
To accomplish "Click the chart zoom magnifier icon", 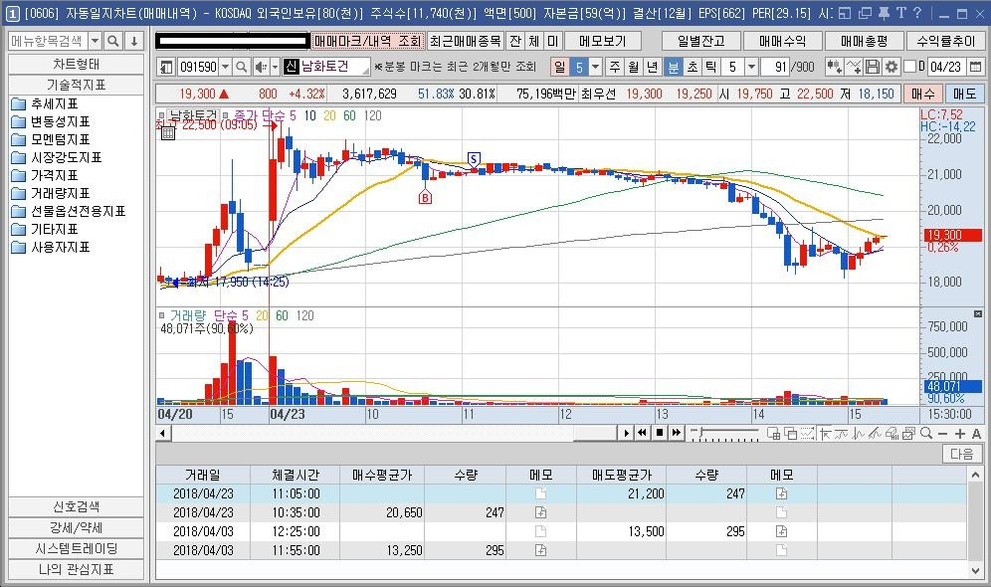I will (x=926, y=433).
